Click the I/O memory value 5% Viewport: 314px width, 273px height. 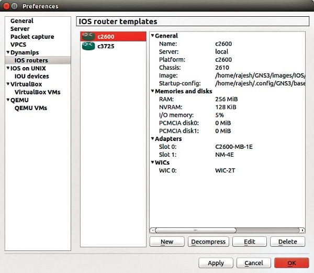[219, 115]
